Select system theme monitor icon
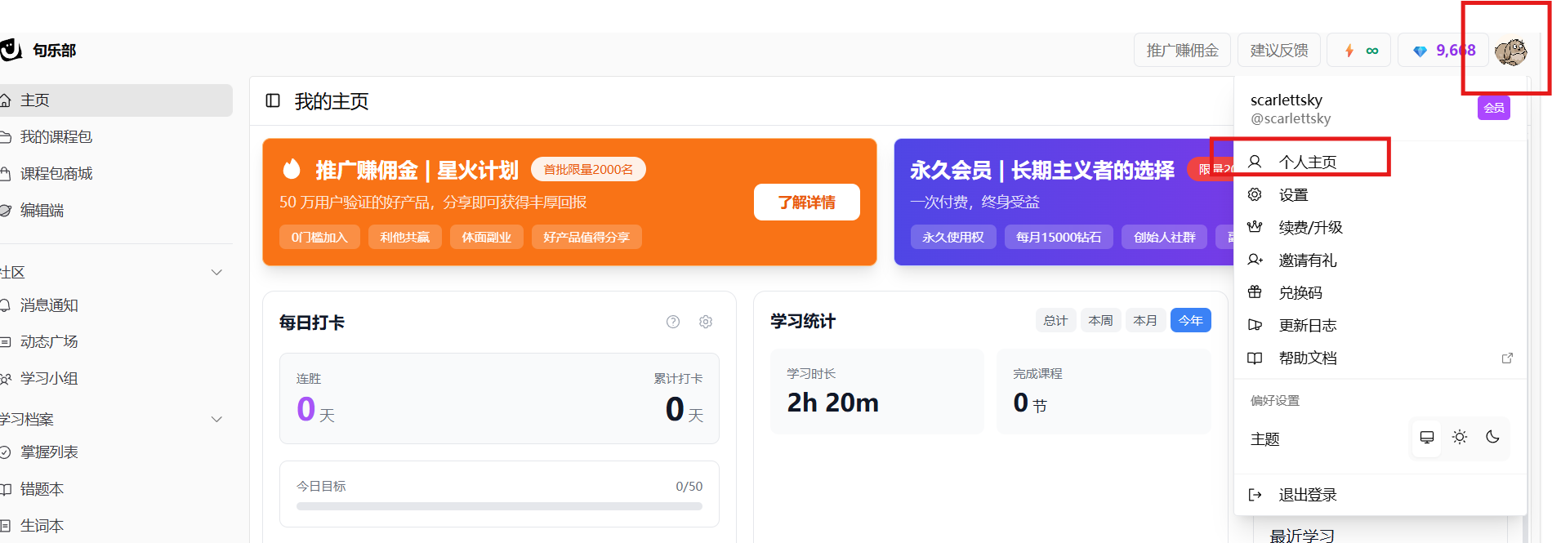Viewport: 1552px width, 543px height. click(1427, 438)
